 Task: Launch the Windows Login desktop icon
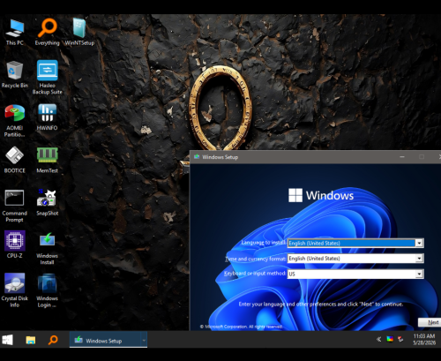pos(47,290)
